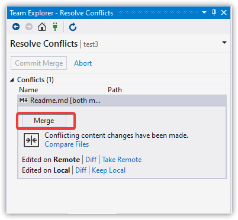238x220 pixels.
Task: Choose Keep Local
Action: click(x=108, y=170)
